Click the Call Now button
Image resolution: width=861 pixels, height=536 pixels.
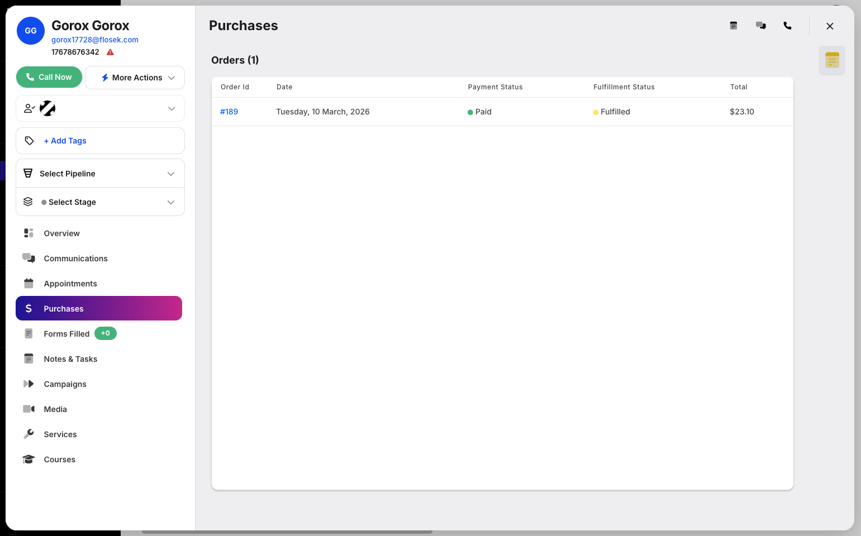point(49,77)
